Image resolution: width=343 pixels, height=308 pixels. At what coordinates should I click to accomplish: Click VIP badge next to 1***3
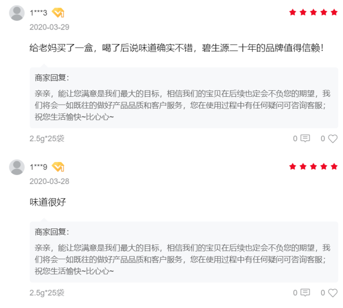point(58,13)
